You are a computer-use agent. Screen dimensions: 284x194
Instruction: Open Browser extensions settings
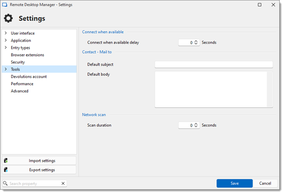pyautogui.click(x=27, y=55)
